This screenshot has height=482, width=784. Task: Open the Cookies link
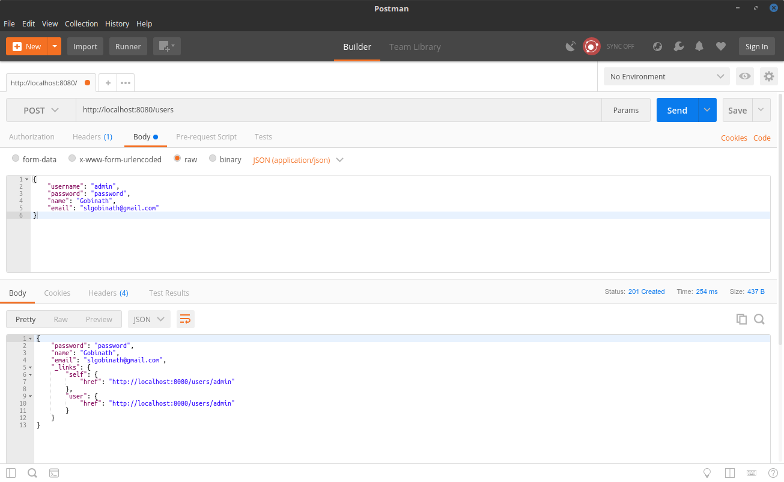(x=734, y=138)
